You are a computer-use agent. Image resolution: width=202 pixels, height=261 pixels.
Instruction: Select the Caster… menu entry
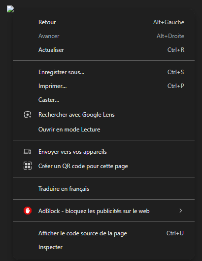point(103,100)
